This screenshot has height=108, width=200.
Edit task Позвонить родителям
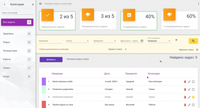point(189,90)
